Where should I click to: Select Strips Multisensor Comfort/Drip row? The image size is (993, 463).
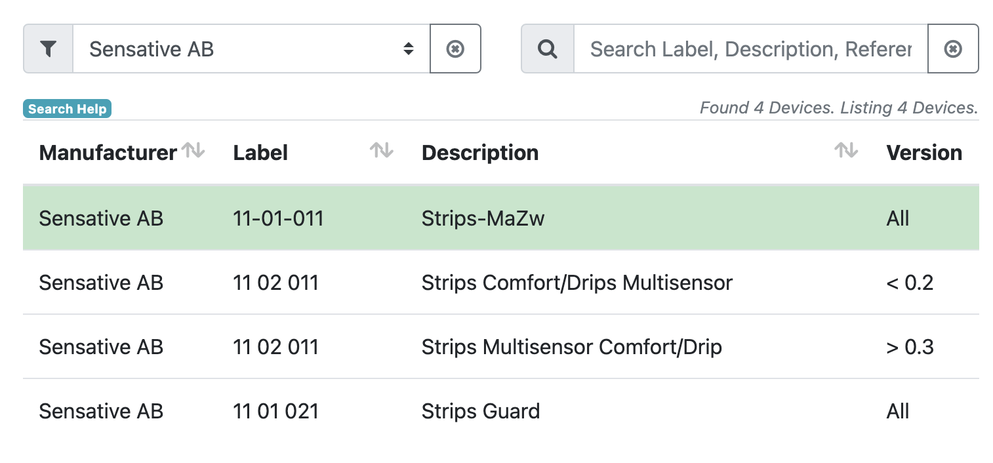click(x=571, y=347)
